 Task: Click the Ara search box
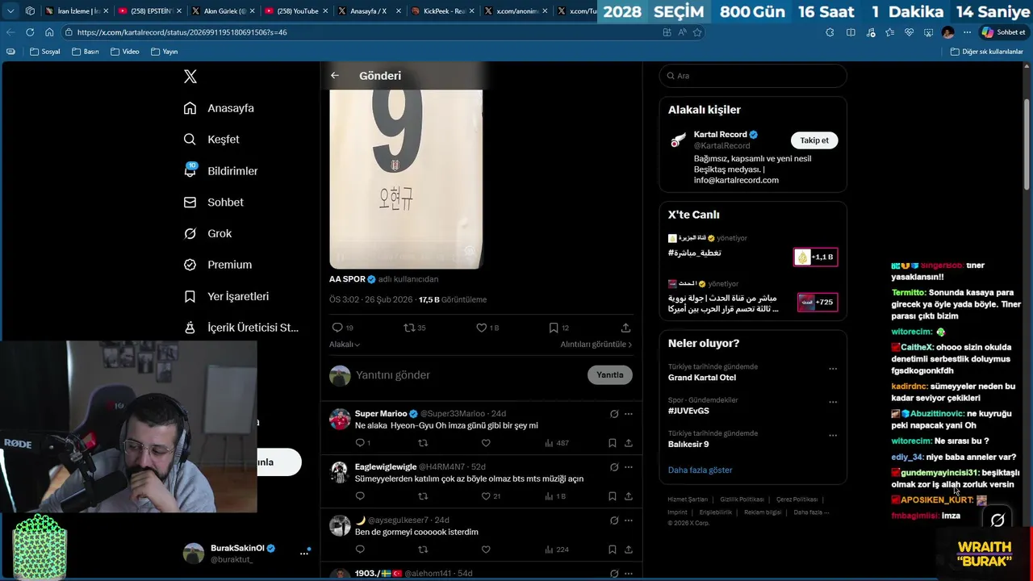[x=753, y=76]
